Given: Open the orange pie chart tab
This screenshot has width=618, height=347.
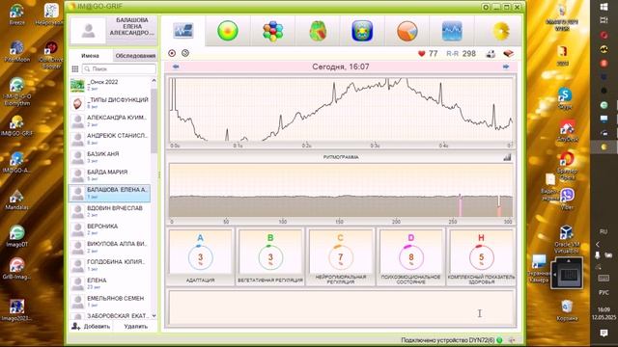Looking at the screenshot, I should pyautogui.click(x=407, y=32).
